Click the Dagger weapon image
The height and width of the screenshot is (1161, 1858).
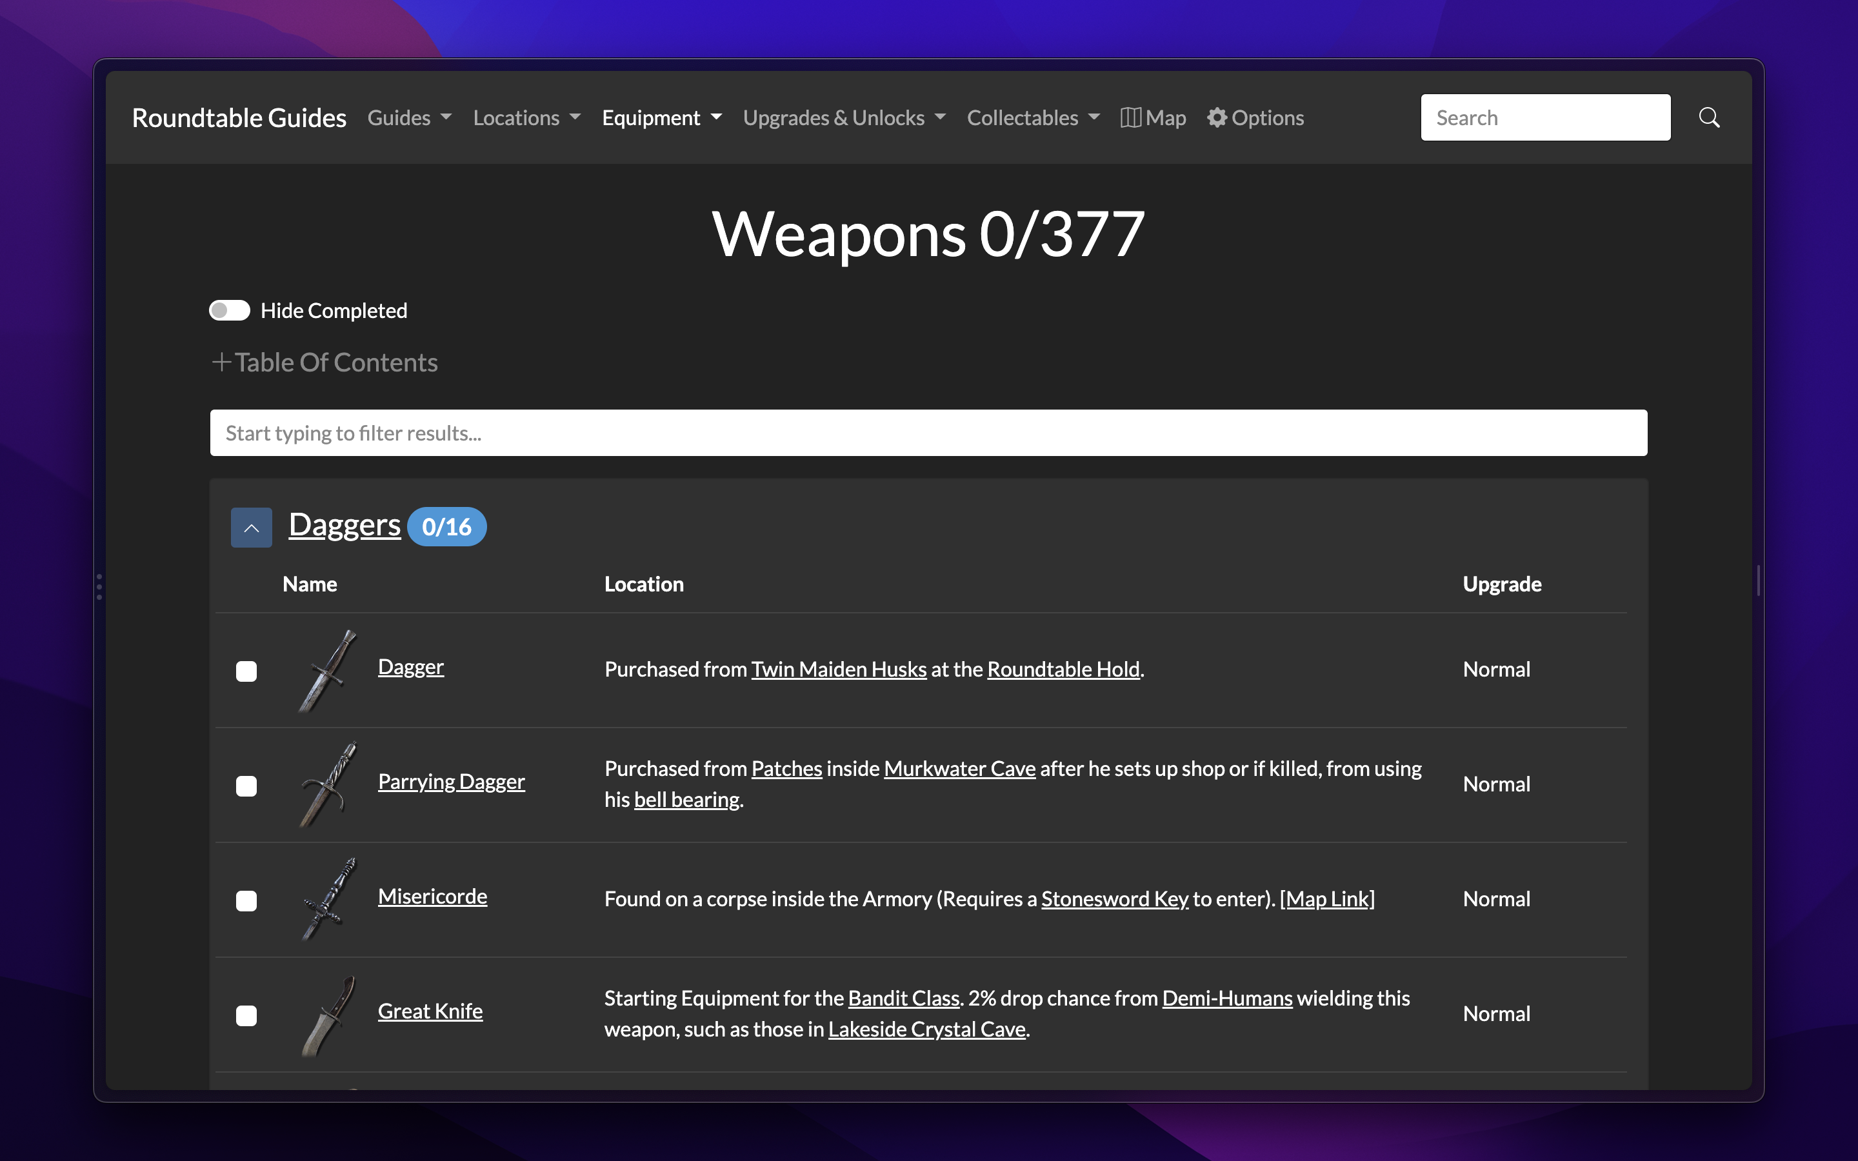coord(328,670)
